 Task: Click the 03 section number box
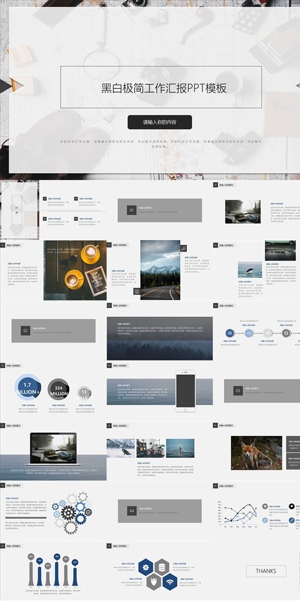point(238,390)
